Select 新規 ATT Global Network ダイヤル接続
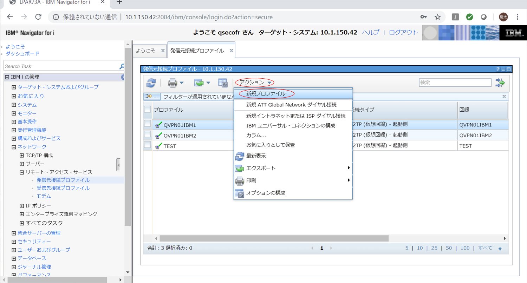This screenshot has height=283, width=527. (x=293, y=105)
